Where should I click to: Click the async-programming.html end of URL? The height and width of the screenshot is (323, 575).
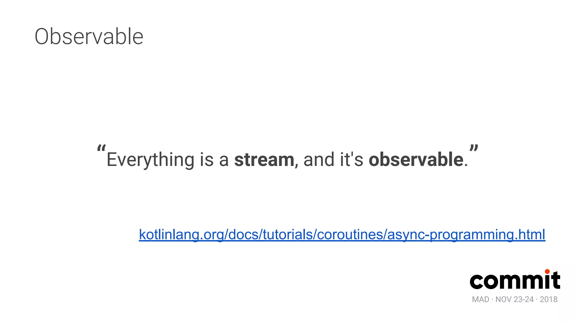(466, 234)
